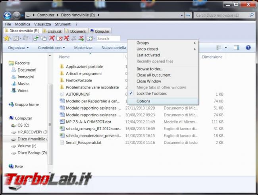
Task: Open dropdown arrow next to view layout icon
Action: pyautogui.click(x=226, y=48)
